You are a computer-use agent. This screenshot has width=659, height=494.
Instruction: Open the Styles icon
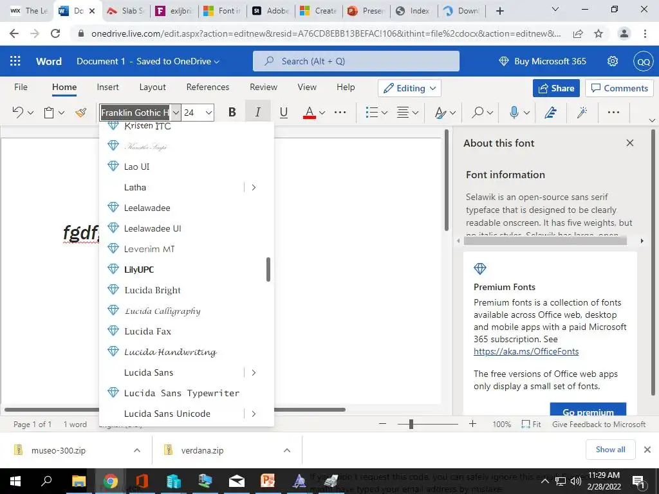click(x=440, y=112)
